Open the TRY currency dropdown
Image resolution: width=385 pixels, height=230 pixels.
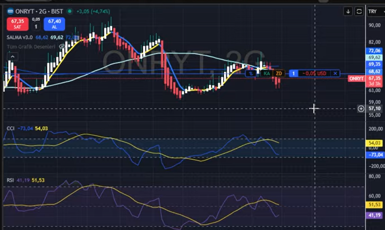375,11
